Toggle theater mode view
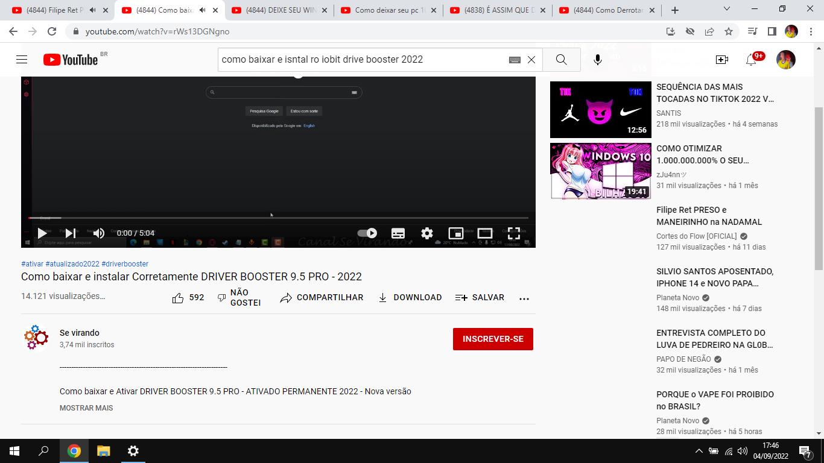The height and width of the screenshot is (463, 824). click(x=485, y=233)
